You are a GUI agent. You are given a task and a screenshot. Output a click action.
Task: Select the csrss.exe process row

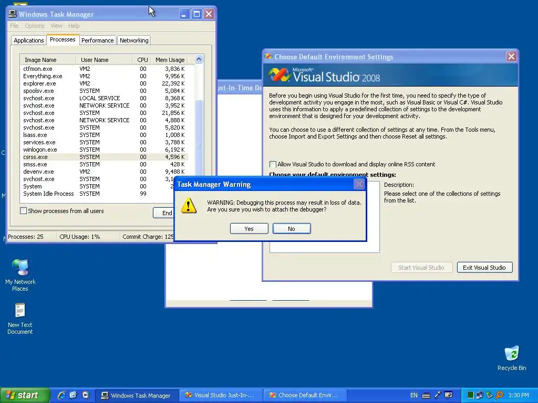pos(104,157)
